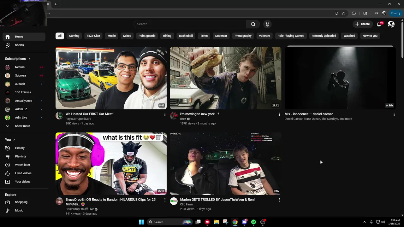This screenshot has height=227, width=404.
Task: Select the Recently uploaded filter chip
Action: (x=324, y=36)
